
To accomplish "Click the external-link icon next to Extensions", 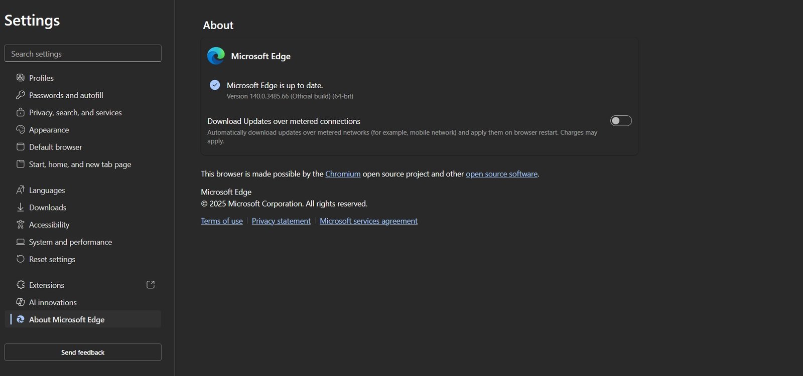I will (151, 285).
